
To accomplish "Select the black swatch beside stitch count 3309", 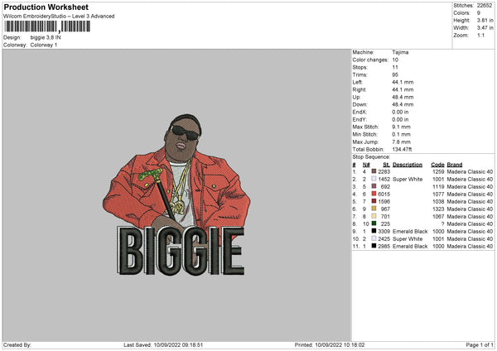I will 374,231.
